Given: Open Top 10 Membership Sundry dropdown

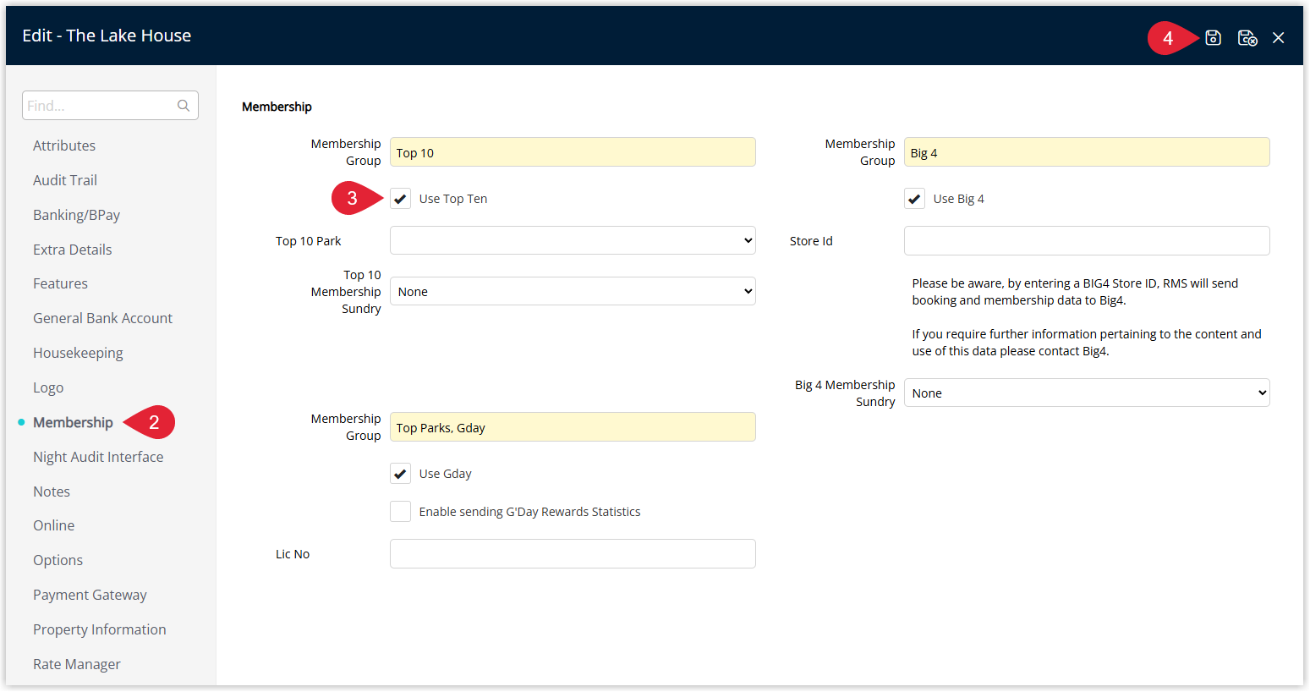Looking at the screenshot, I should click(573, 291).
